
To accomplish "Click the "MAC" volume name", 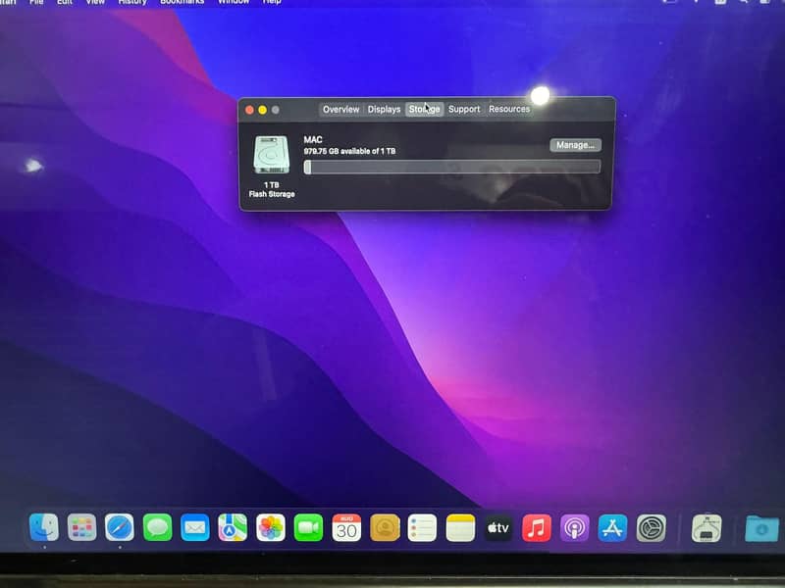I will [x=313, y=139].
